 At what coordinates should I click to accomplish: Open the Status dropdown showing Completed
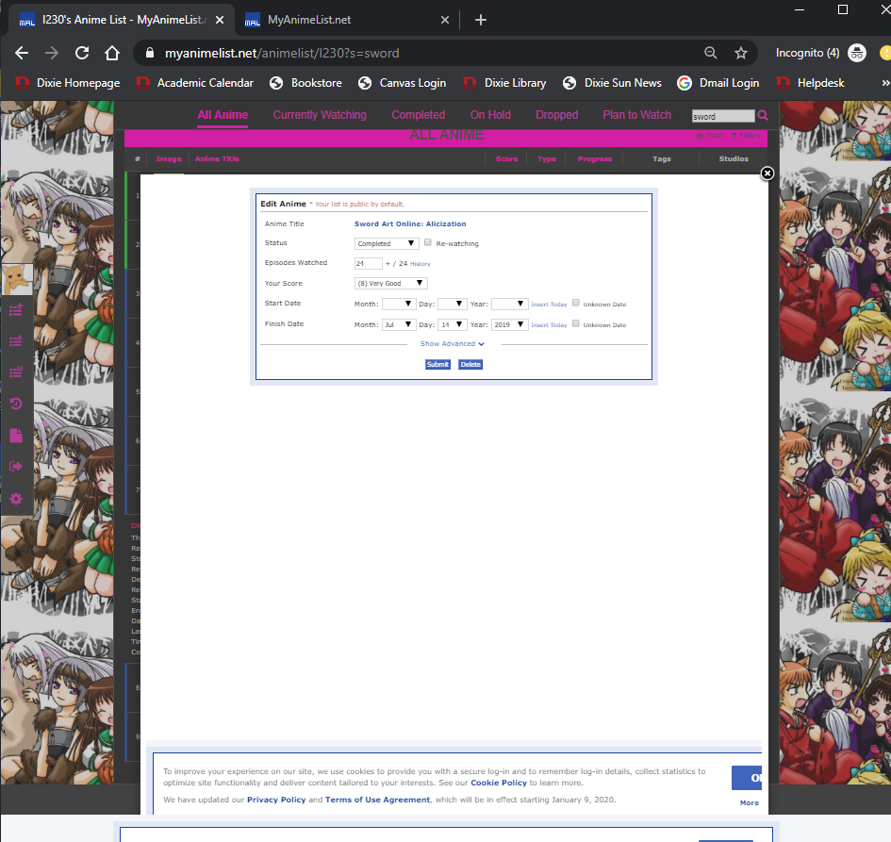click(x=388, y=243)
